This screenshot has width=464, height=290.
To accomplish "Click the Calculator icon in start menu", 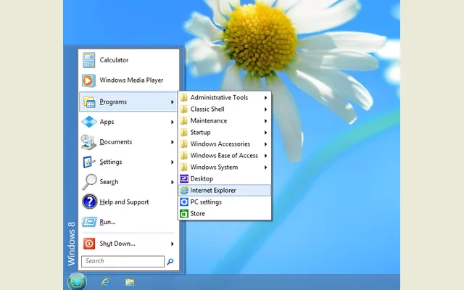I will coord(88,60).
